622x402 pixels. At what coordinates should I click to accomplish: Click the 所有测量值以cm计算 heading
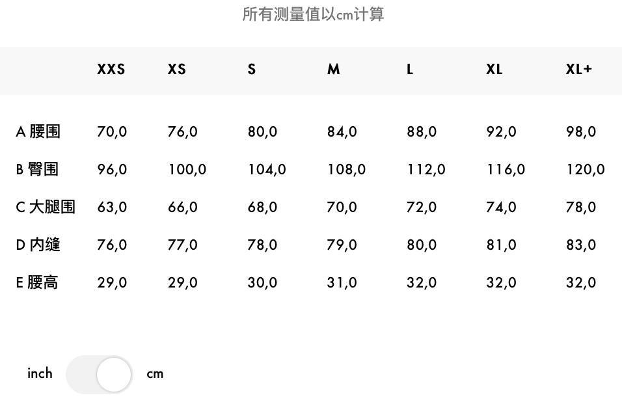point(313,14)
